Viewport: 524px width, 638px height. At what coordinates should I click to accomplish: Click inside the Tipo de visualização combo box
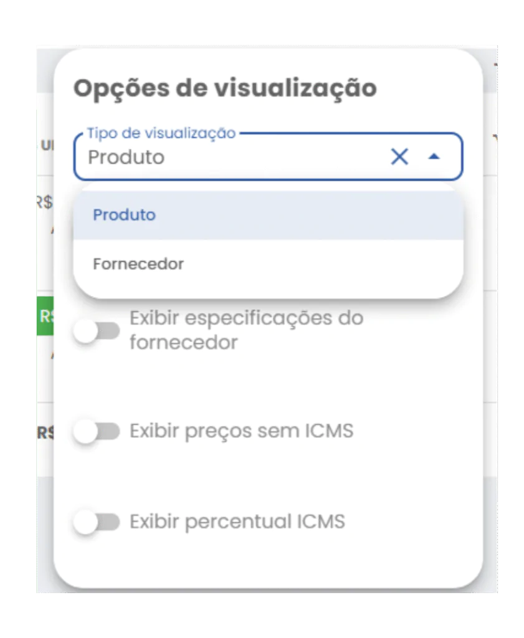point(268,156)
